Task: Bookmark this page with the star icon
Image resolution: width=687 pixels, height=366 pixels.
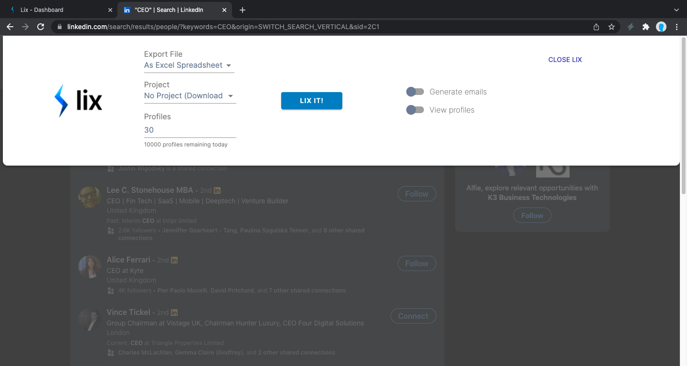Action: point(612,27)
